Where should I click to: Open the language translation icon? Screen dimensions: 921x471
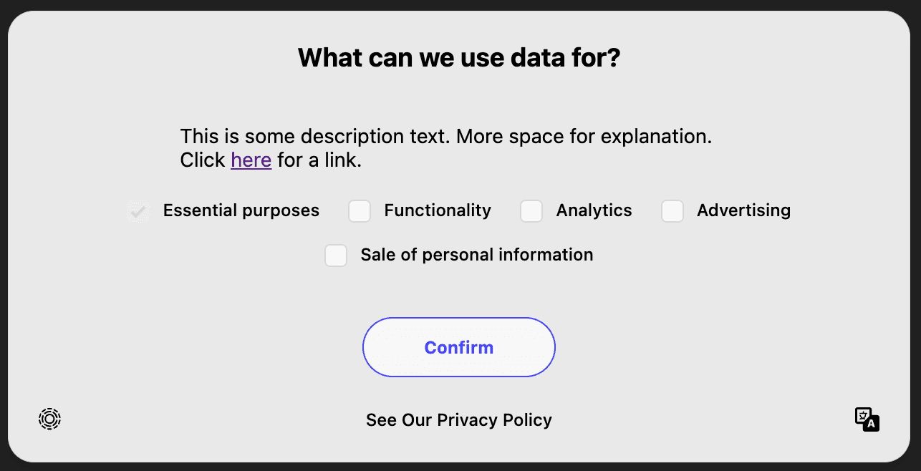pos(867,419)
